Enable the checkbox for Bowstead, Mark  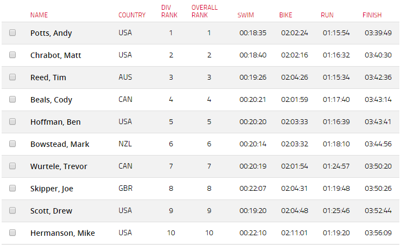pyautogui.click(x=12, y=144)
